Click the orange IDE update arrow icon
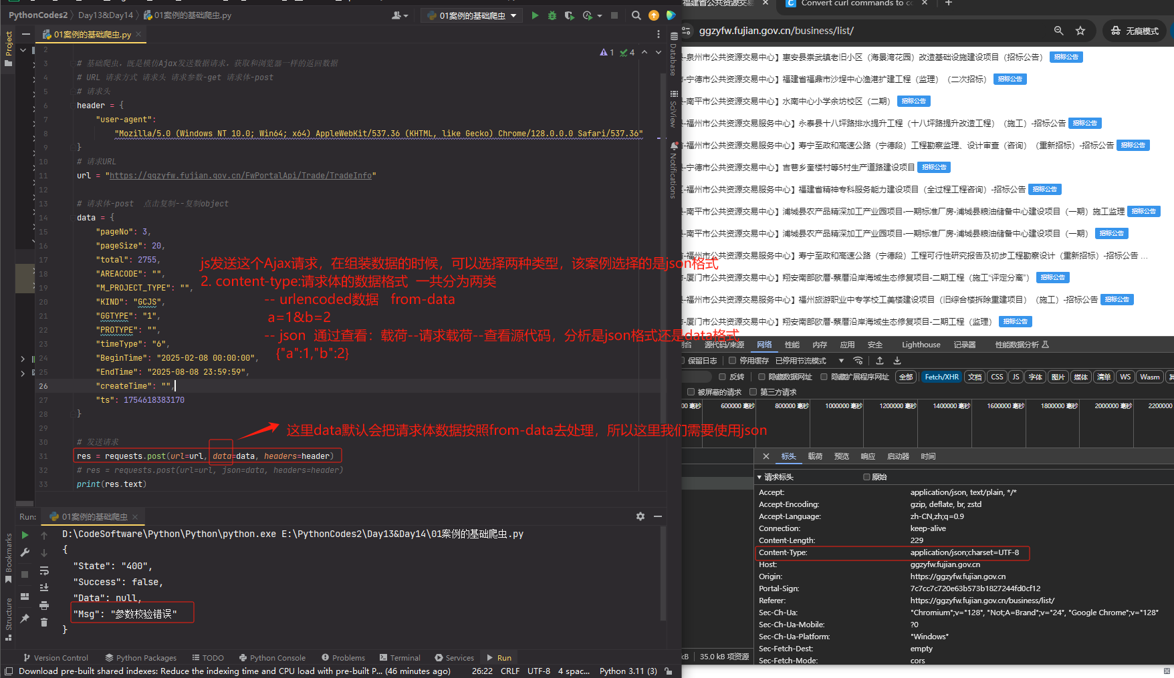 (x=654, y=15)
